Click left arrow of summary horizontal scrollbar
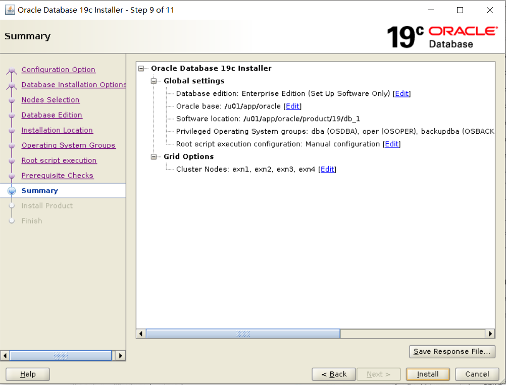This screenshot has width=506, height=385. point(141,334)
